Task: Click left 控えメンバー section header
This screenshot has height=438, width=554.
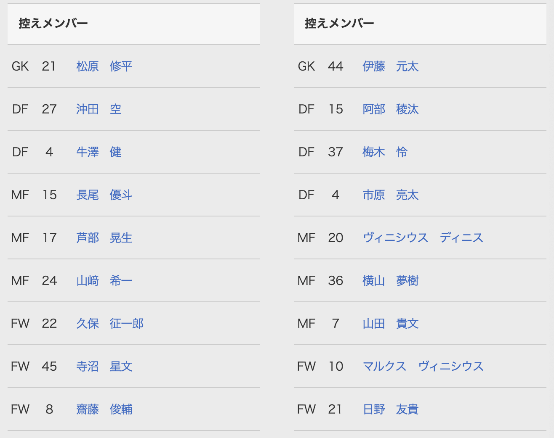Action: [x=53, y=24]
